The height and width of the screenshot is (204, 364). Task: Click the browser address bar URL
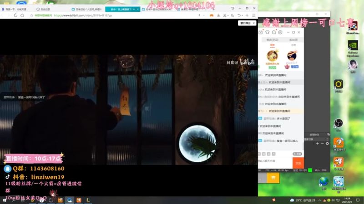click(83, 15)
